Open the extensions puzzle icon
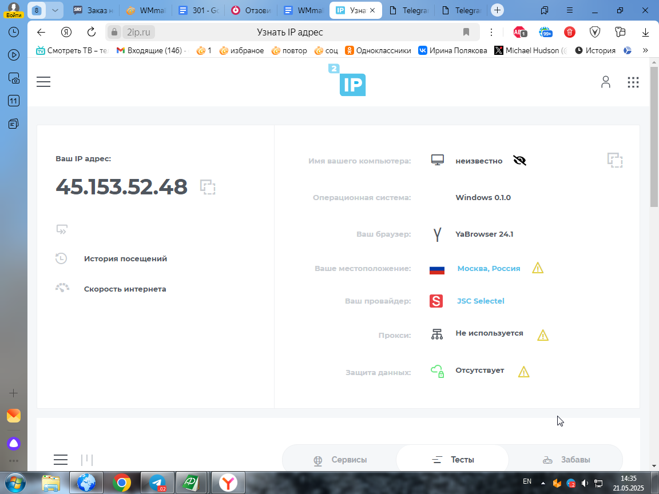The width and height of the screenshot is (659, 494). tap(620, 33)
